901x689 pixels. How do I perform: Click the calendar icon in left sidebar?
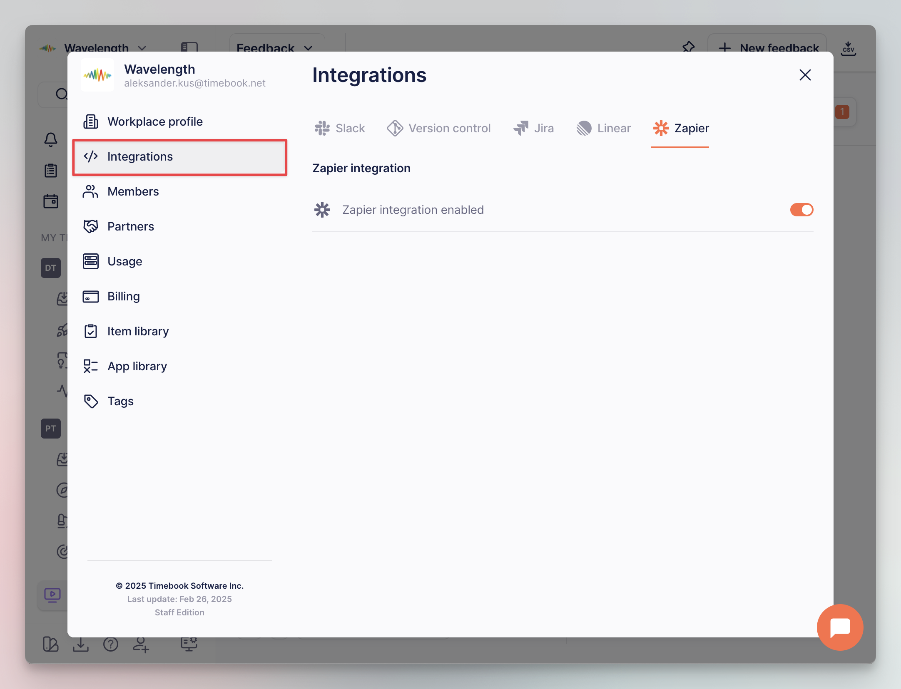coord(51,201)
